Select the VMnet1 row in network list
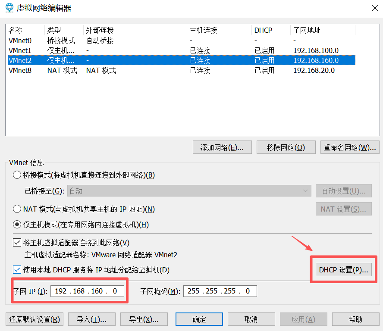This screenshot has height=331, width=383. (182, 50)
